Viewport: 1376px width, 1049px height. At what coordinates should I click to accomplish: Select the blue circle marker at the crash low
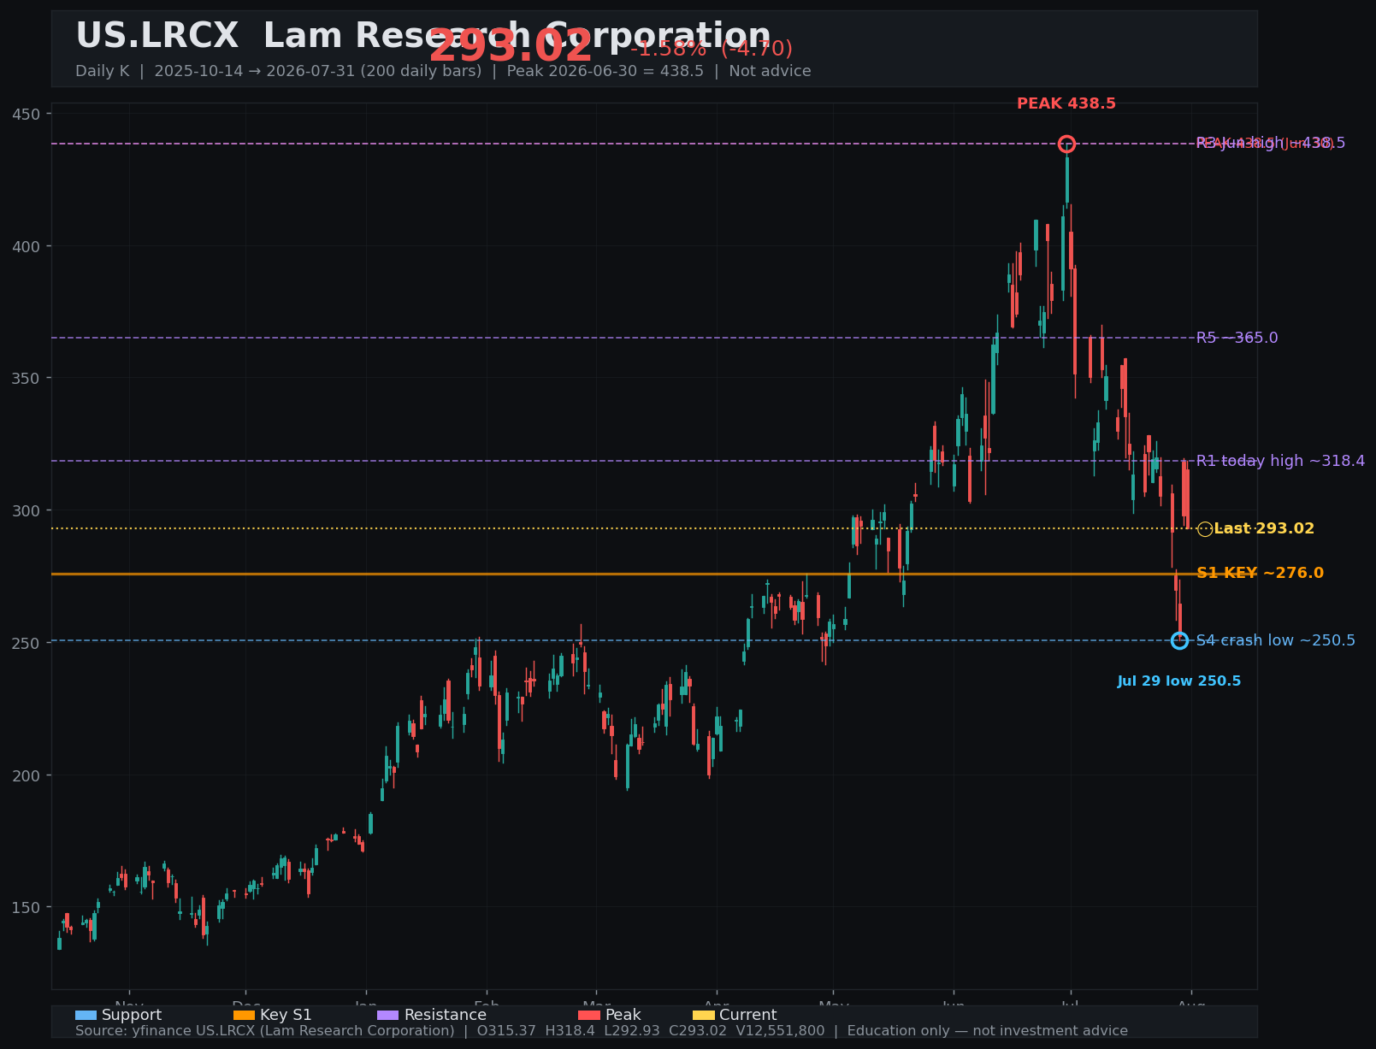click(x=1179, y=640)
